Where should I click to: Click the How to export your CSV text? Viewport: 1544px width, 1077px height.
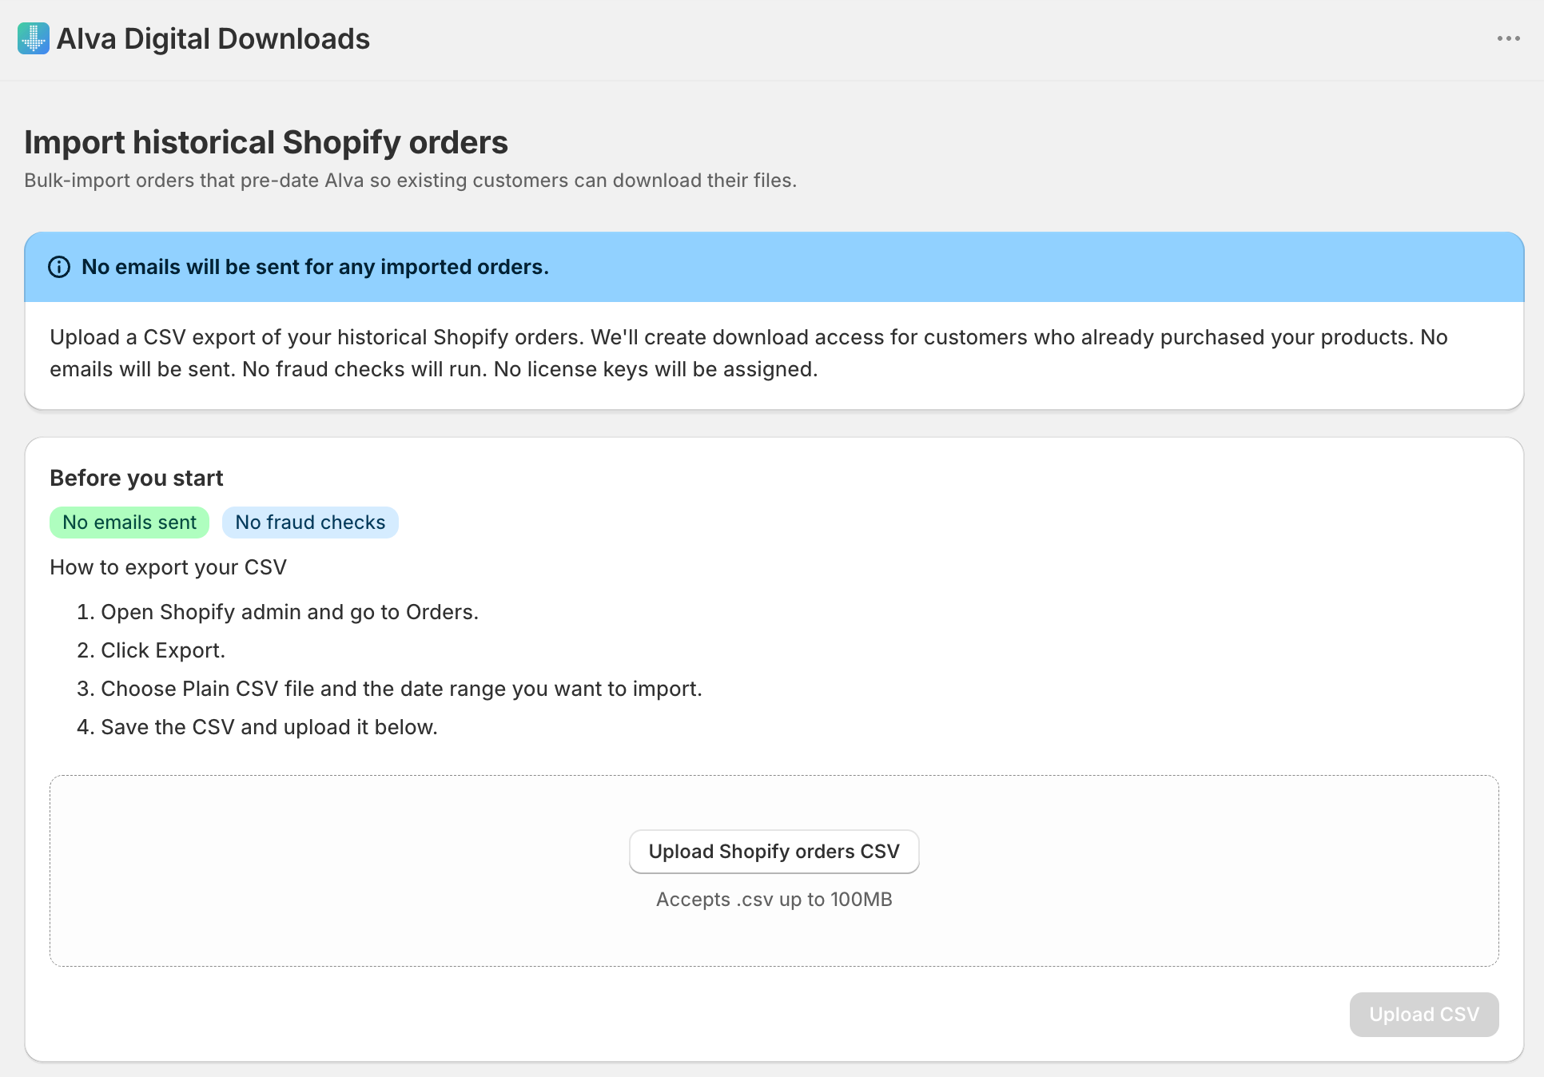[168, 567]
